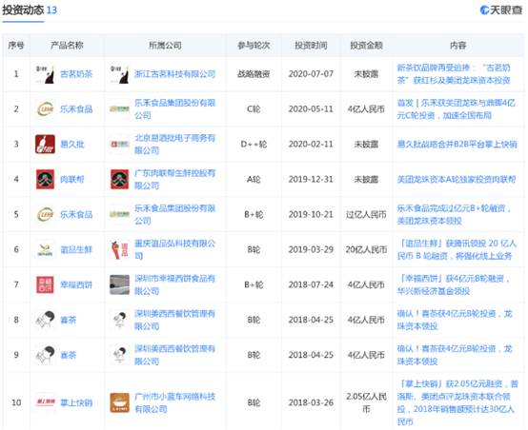Viewport: 528px width, 430px height.
Task: Open the 谊品生鲜 product link
Action: pyautogui.click(x=76, y=249)
